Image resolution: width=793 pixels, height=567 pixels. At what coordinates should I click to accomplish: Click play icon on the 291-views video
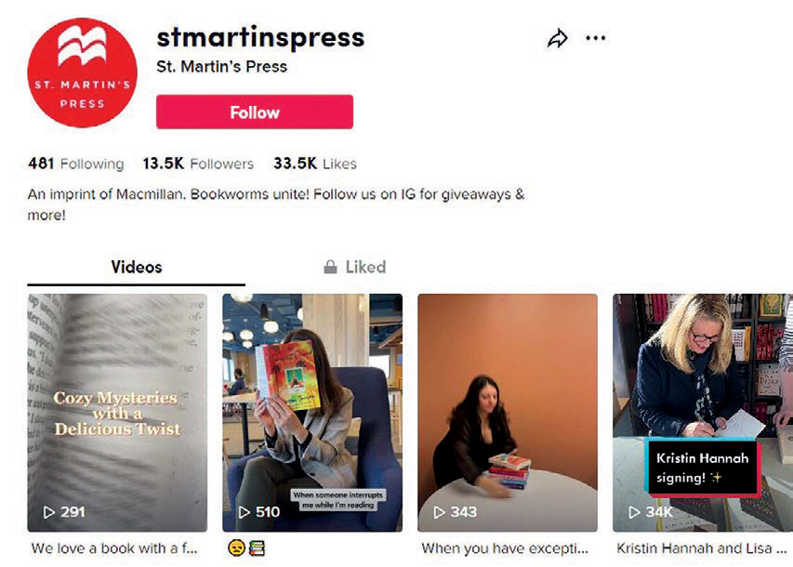coord(49,512)
